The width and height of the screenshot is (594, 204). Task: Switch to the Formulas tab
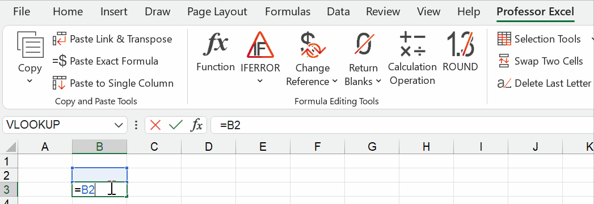(288, 12)
